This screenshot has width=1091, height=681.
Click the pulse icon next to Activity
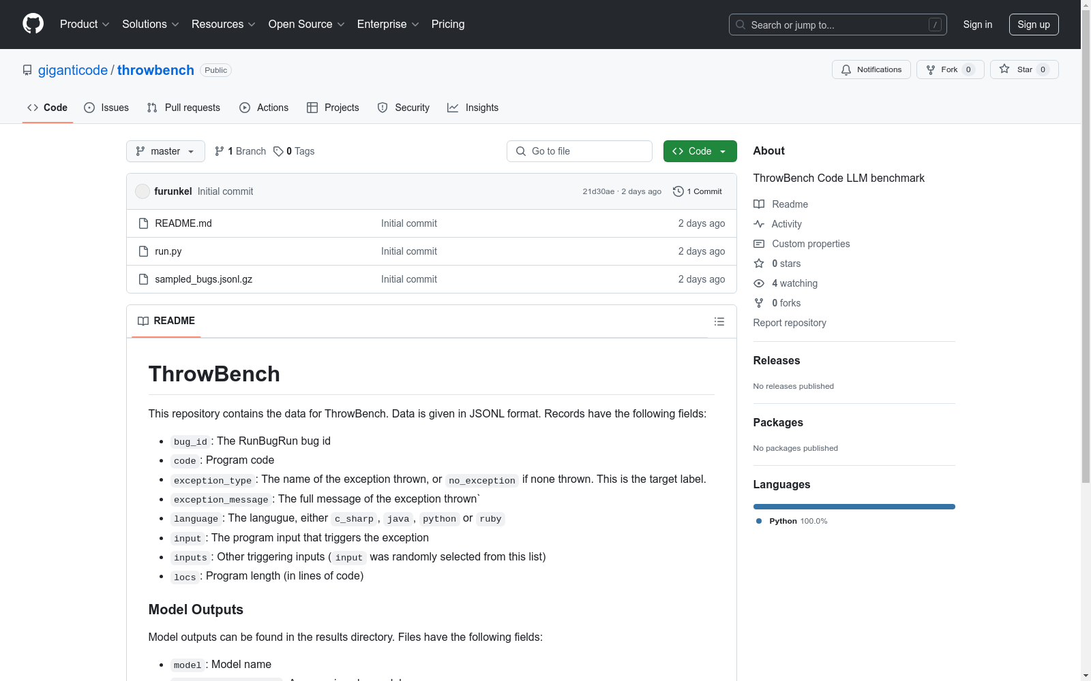point(759,224)
